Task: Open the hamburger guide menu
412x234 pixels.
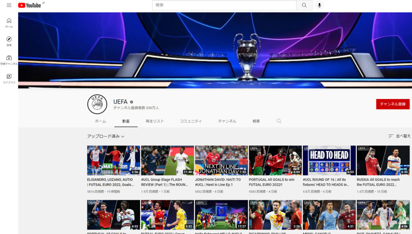Action: 9,5
